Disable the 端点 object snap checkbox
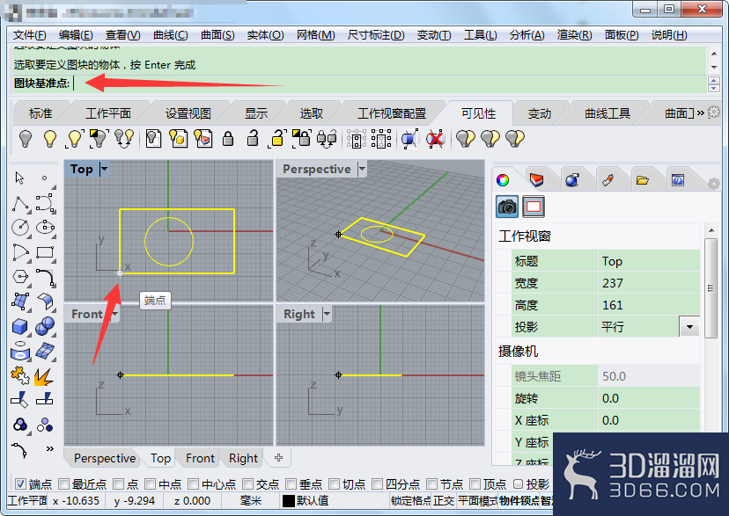Screen dimensions: 729x516 click(x=20, y=484)
